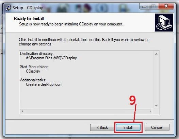Go back with the < Back button
This screenshot has height=139, width=179.
coord(102,127)
